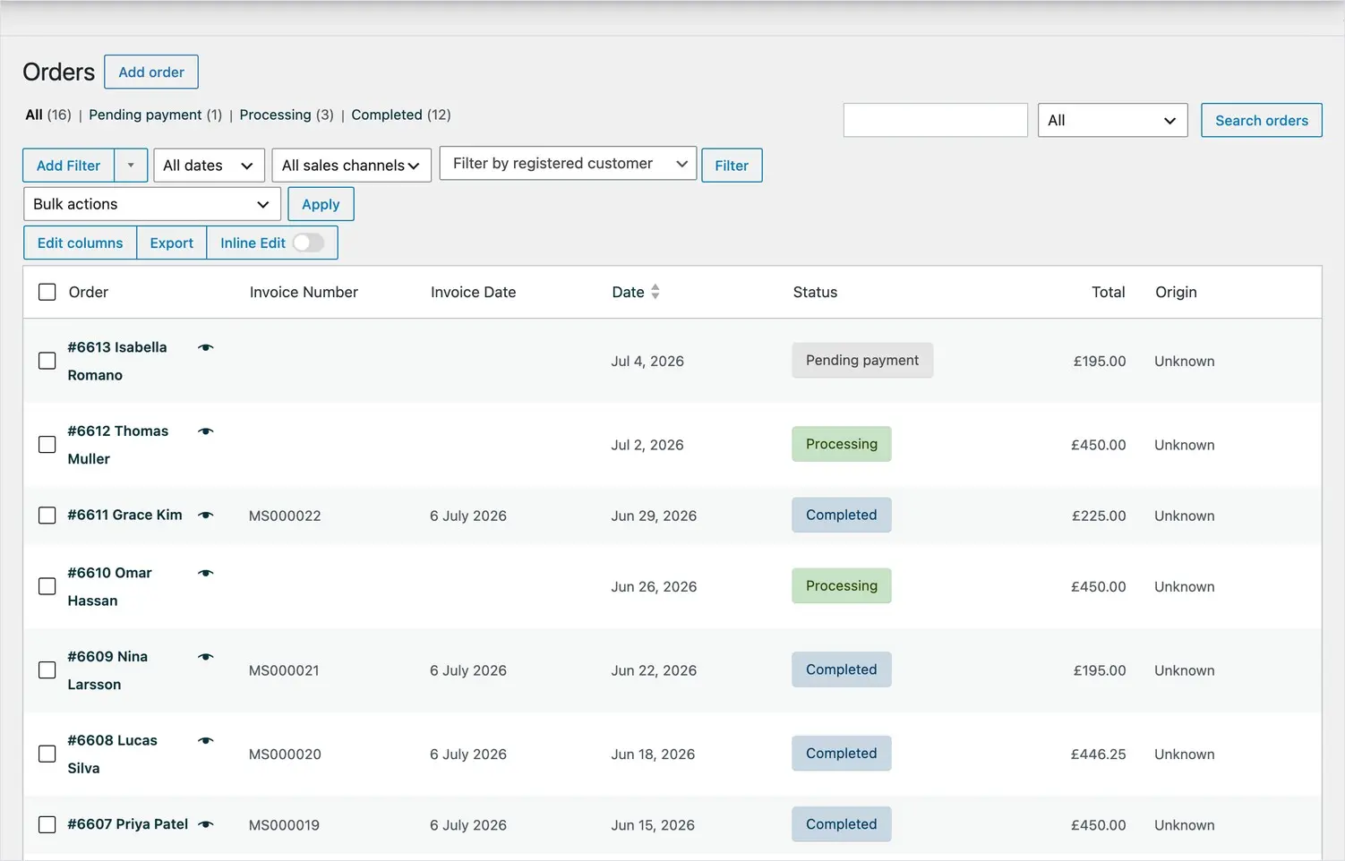The width and height of the screenshot is (1345, 861).
Task: Open Edit columns settings
Action: click(80, 243)
